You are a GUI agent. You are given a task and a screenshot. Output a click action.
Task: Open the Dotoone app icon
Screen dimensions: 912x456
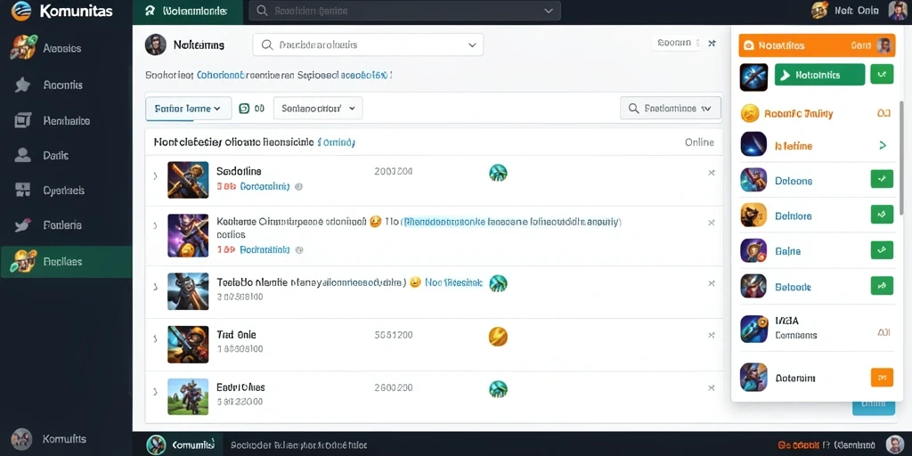(x=753, y=180)
